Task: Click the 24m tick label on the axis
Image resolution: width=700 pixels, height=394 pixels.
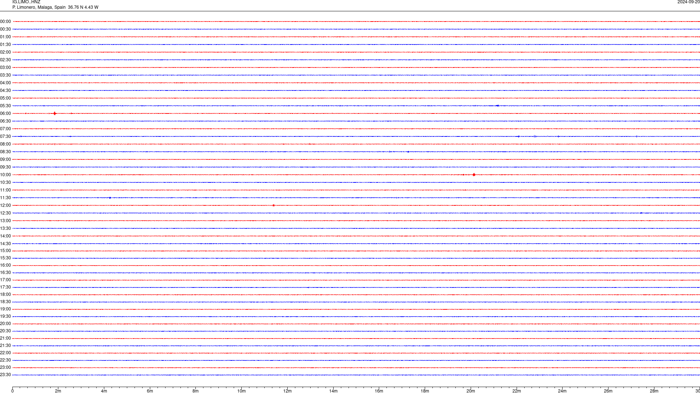Action: click(x=562, y=391)
